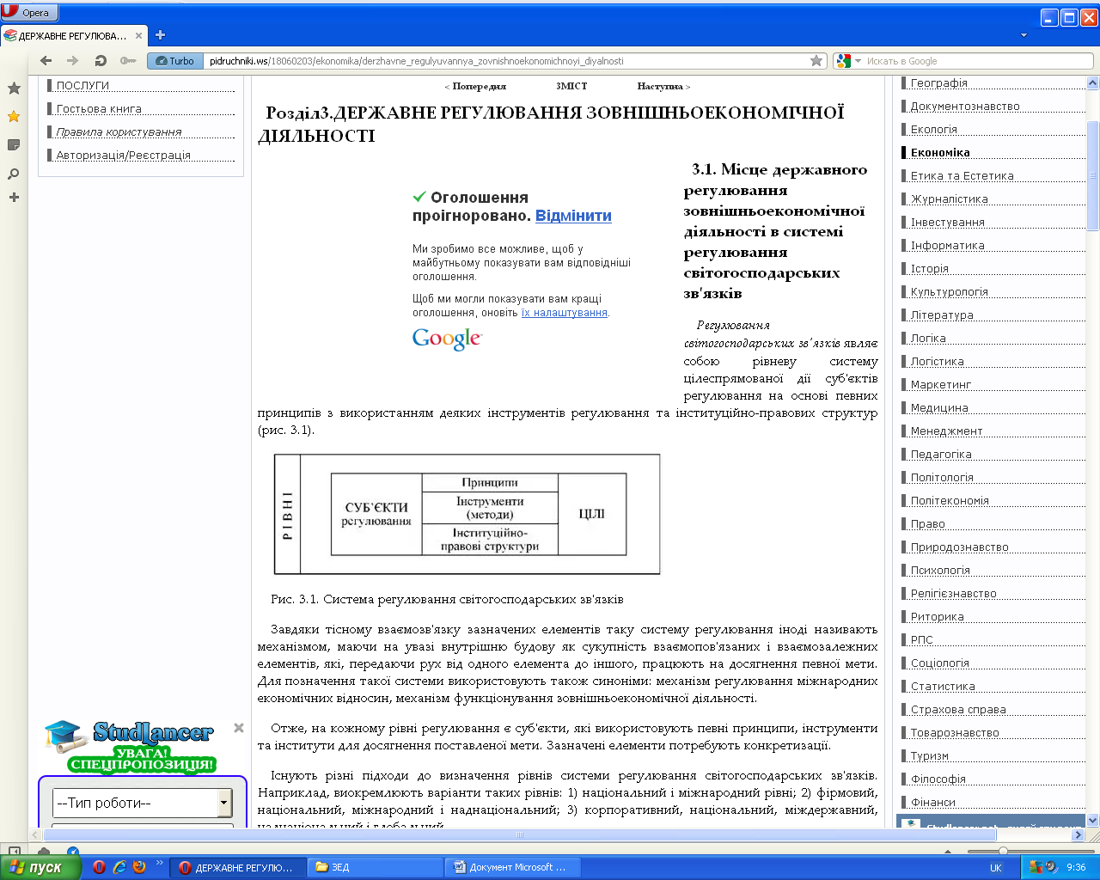This screenshot has width=1100, height=880.
Task: Click the zoom slider handle in status bar
Action: (1002, 851)
